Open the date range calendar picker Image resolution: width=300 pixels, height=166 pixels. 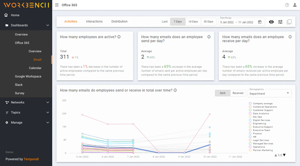point(260,22)
